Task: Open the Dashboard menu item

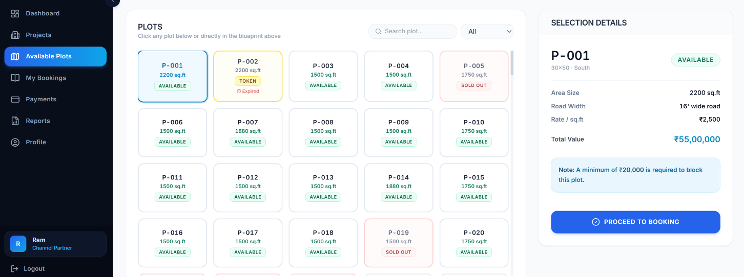Action: 55,13
